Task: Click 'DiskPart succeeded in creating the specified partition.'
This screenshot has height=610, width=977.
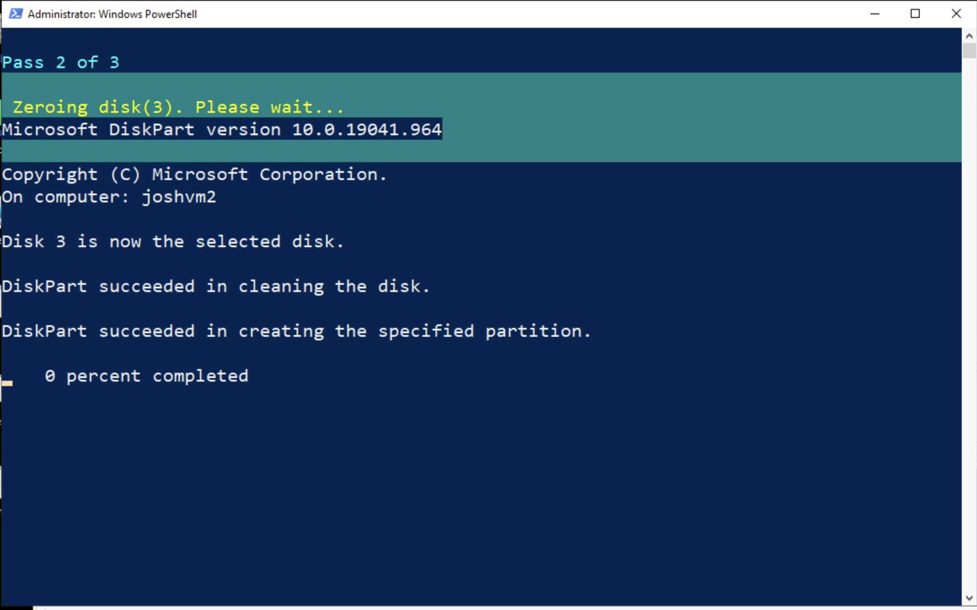Action: pos(296,331)
